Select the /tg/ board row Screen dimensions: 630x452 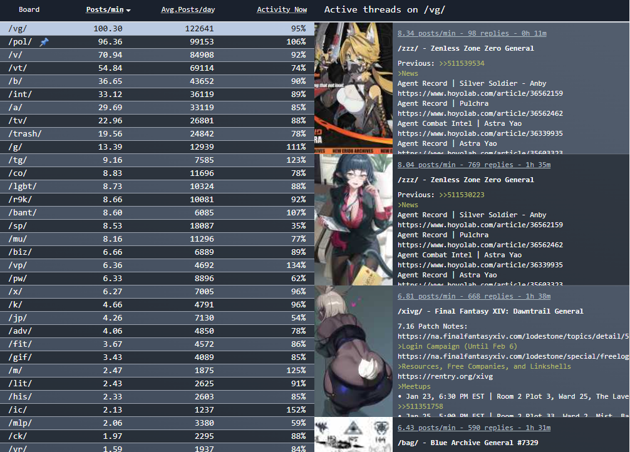[157, 160]
